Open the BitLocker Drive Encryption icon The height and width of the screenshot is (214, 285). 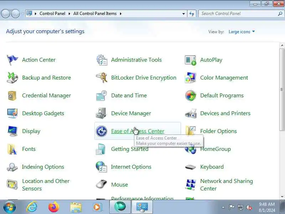[102, 78]
